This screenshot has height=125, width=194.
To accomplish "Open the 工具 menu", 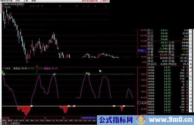I will pyautogui.click(x=26, y=1).
